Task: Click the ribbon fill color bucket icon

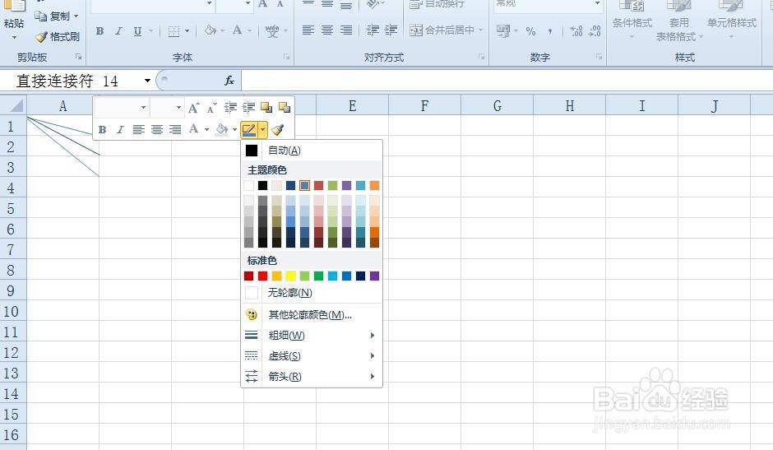Action: click(x=211, y=30)
